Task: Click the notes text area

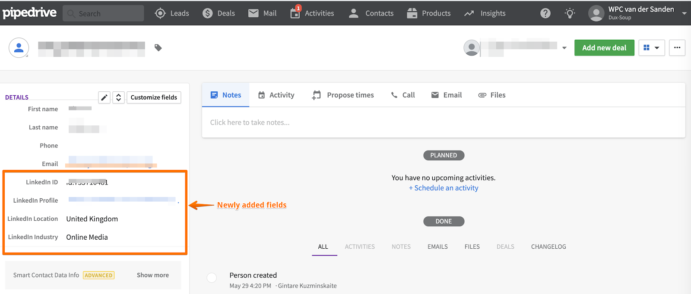Action: point(444,122)
